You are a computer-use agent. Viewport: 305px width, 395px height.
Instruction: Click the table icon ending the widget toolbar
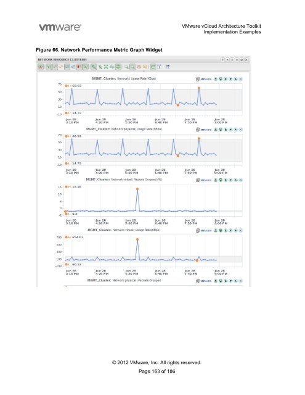coord(168,67)
